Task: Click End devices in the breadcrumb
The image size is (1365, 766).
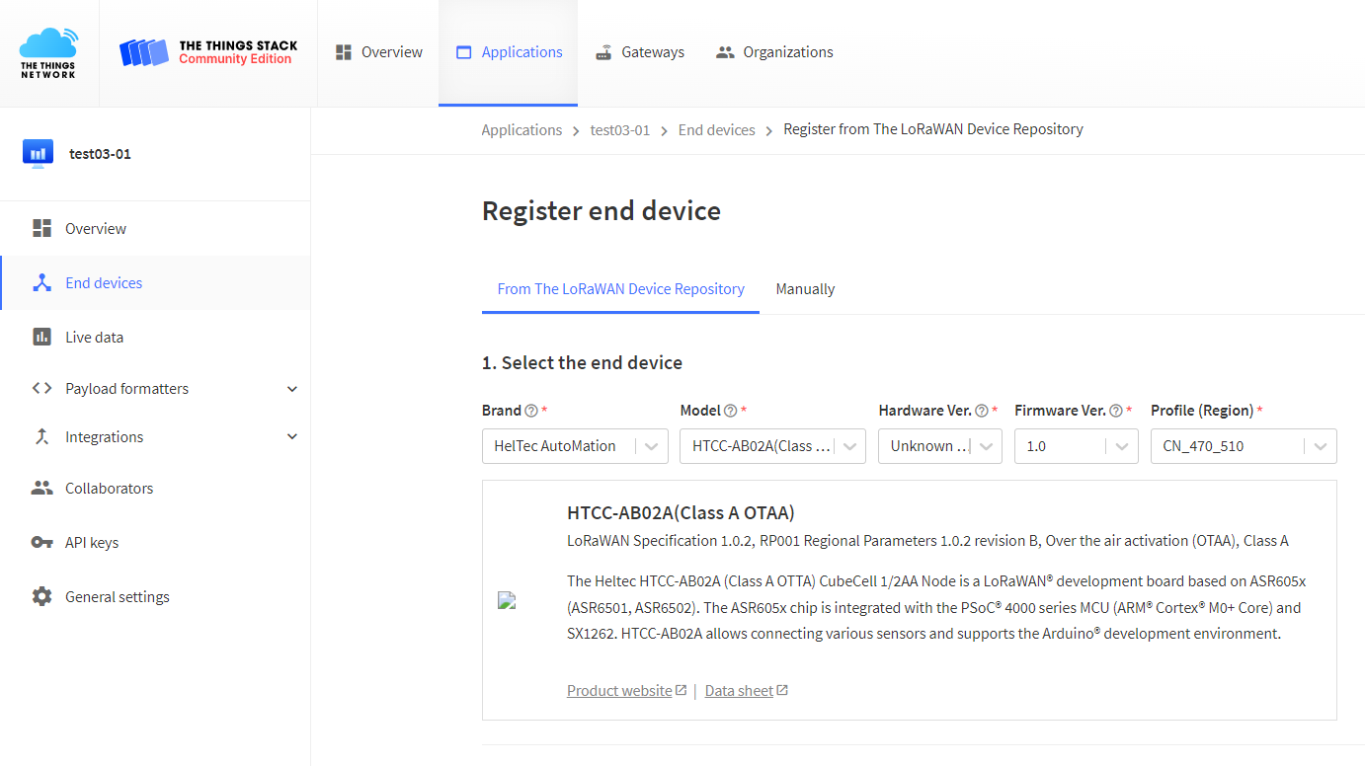Action: pyautogui.click(x=716, y=130)
